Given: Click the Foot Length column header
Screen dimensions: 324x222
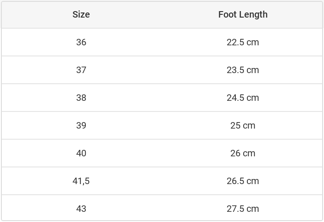Looking at the screenshot, I should point(243,14).
